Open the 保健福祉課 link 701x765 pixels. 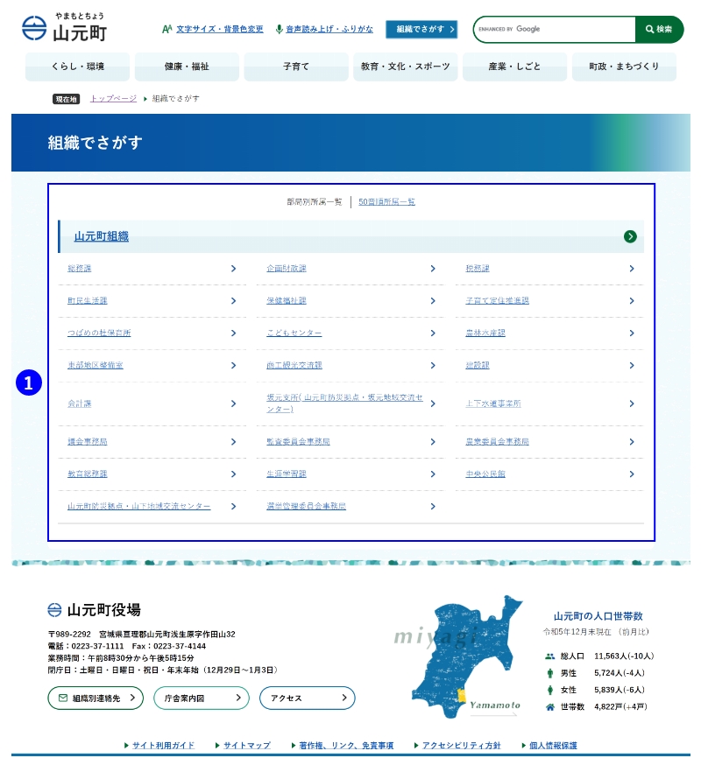[x=287, y=300]
